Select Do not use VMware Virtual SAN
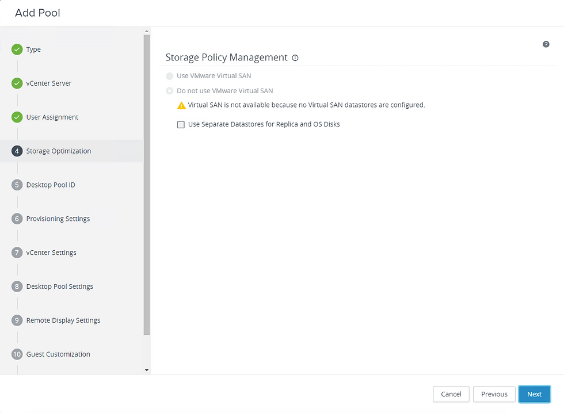The height and width of the screenshot is (413, 564). pyautogui.click(x=169, y=91)
